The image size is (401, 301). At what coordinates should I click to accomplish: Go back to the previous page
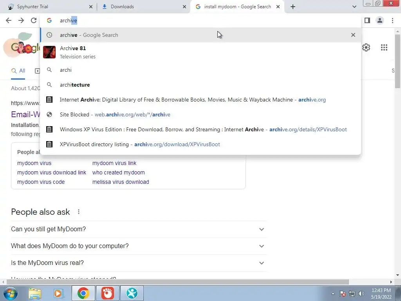[x=9, y=20]
